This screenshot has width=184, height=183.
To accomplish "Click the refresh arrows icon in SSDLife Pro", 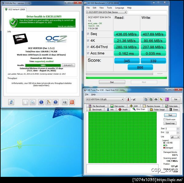I will [x=11, y=102].
